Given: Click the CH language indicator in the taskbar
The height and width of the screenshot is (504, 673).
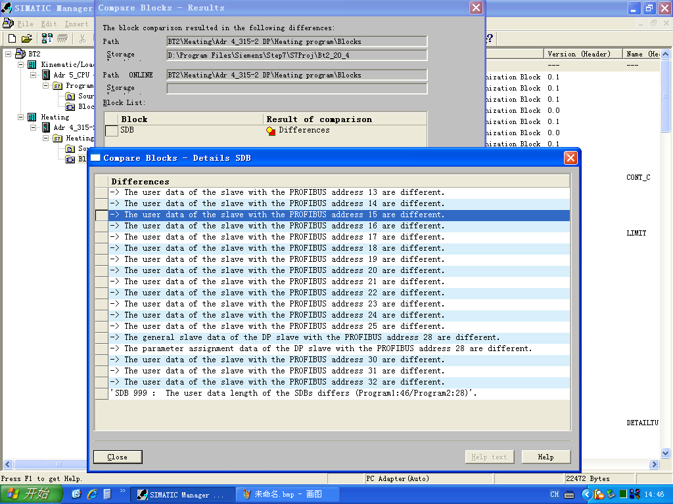Looking at the screenshot, I should point(554,495).
